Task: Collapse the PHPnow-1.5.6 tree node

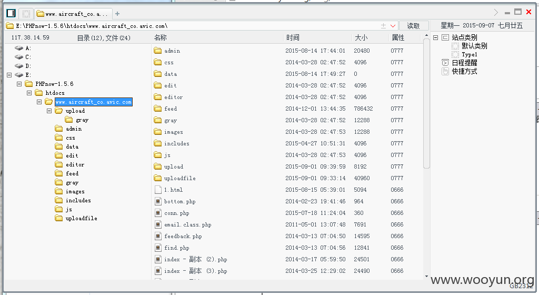Action: [x=19, y=84]
